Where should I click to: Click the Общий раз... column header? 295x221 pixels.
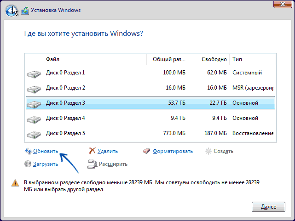point(167,59)
